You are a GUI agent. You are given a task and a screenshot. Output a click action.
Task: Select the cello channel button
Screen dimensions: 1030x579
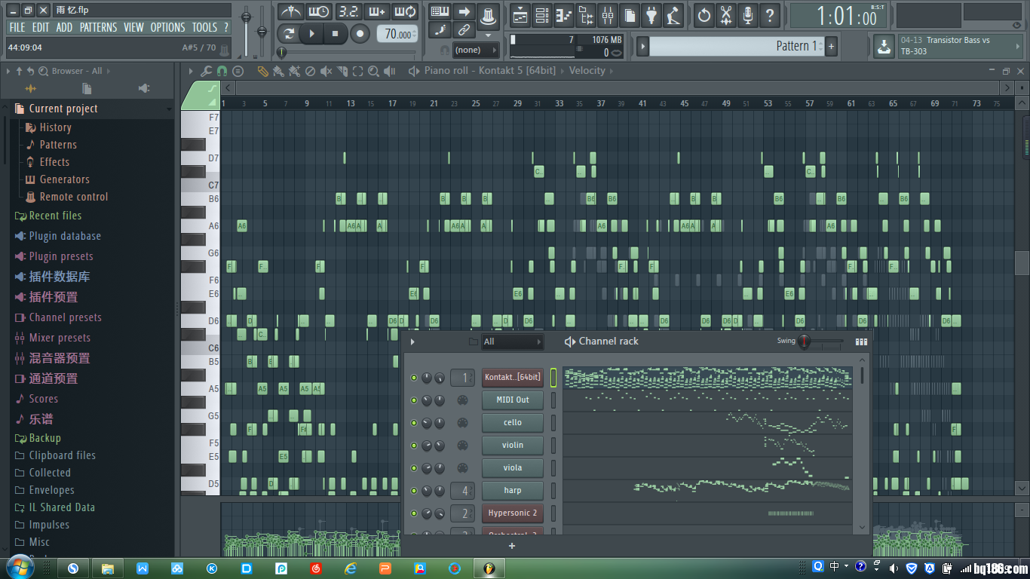click(x=513, y=423)
